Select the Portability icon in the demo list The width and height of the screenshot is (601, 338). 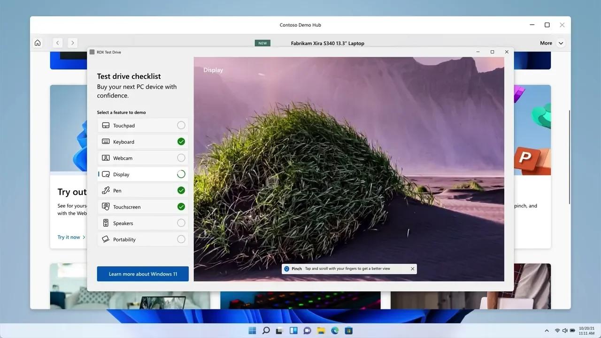[x=105, y=239]
